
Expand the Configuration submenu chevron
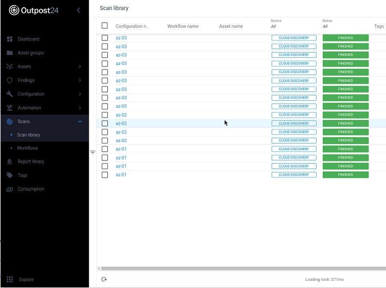(x=80, y=94)
